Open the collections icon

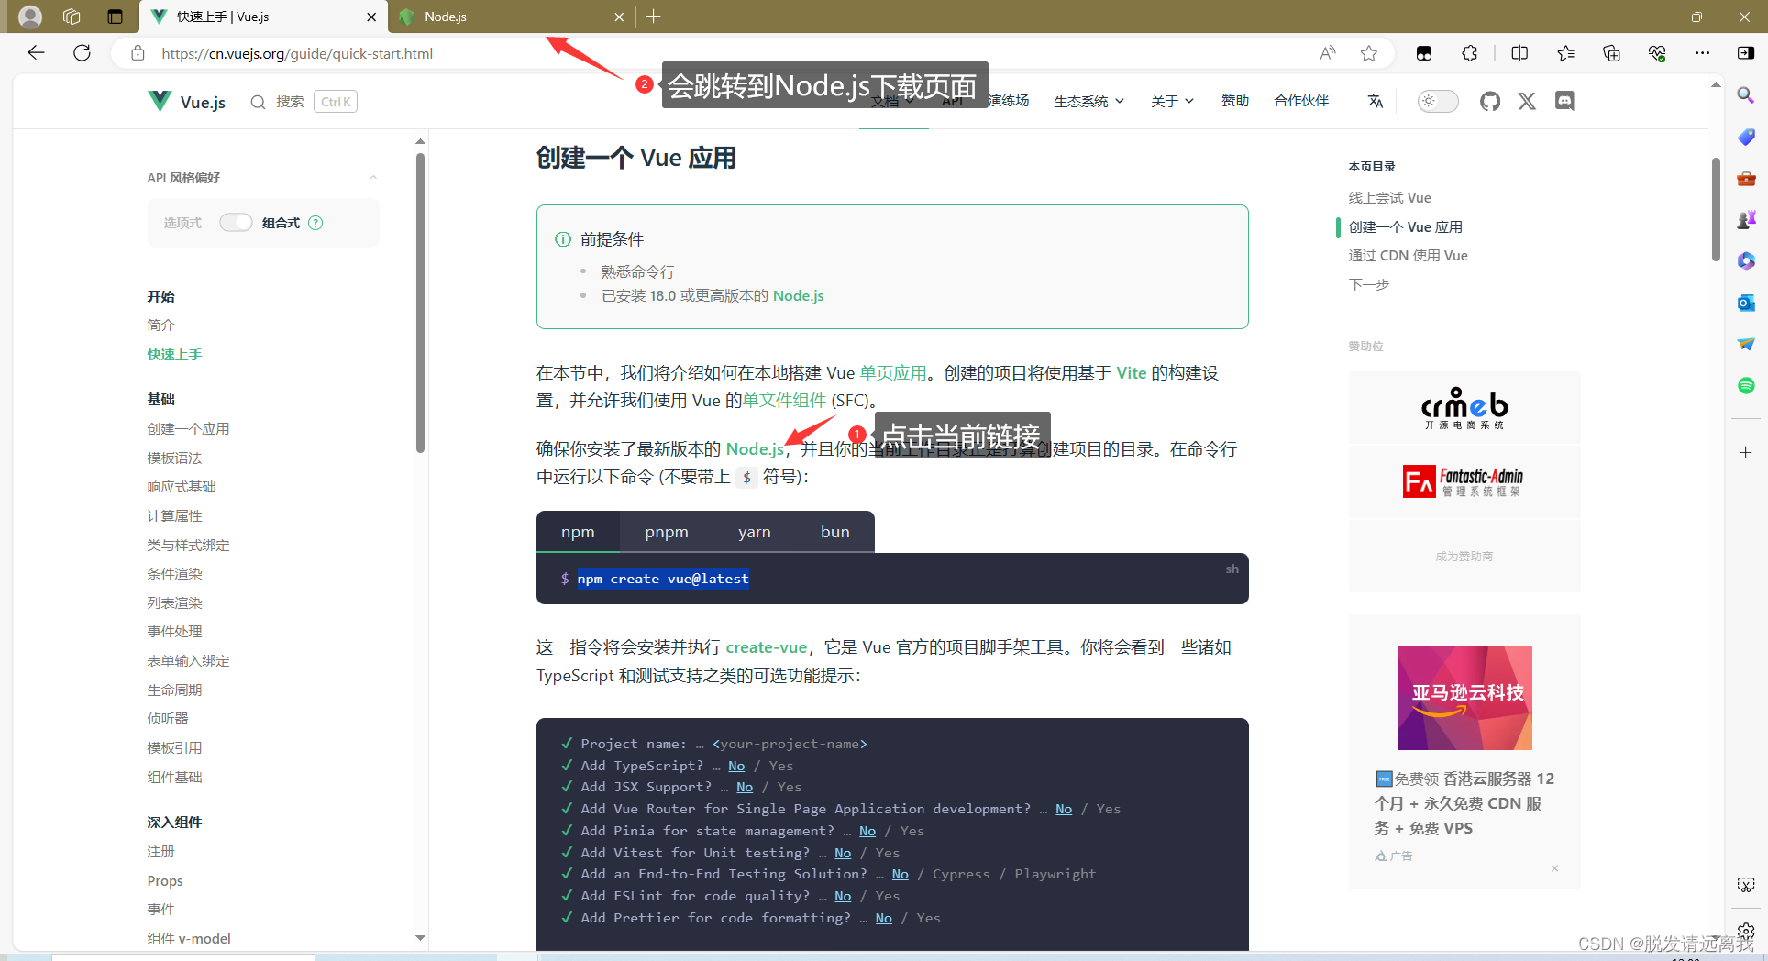click(1611, 53)
